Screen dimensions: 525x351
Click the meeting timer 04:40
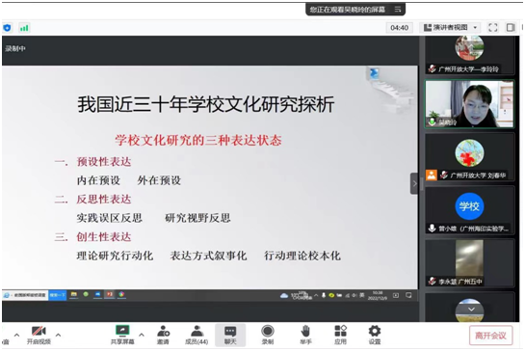(x=400, y=28)
